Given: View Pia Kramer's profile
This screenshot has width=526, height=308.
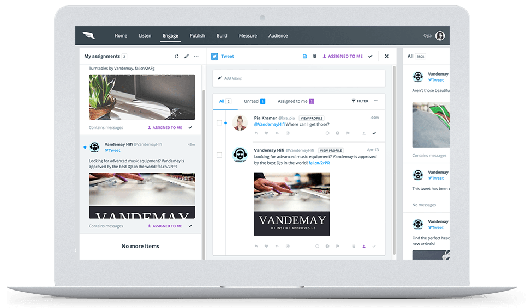Looking at the screenshot, I should 312,118.
